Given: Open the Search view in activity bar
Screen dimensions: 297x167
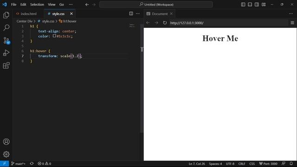Looking at the screenshot, I should [x=6, y=28].
